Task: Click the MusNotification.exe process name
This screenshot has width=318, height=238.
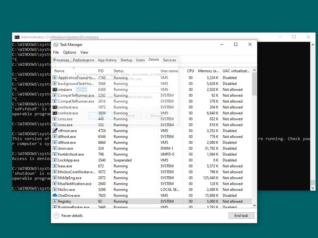Action: tap(75, 183)
